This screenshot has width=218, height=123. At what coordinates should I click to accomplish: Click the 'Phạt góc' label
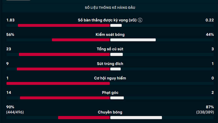(110, 93)
